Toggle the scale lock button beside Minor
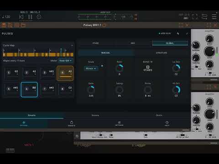Screen dimensions: 219x164 click(x=102, y=66)
